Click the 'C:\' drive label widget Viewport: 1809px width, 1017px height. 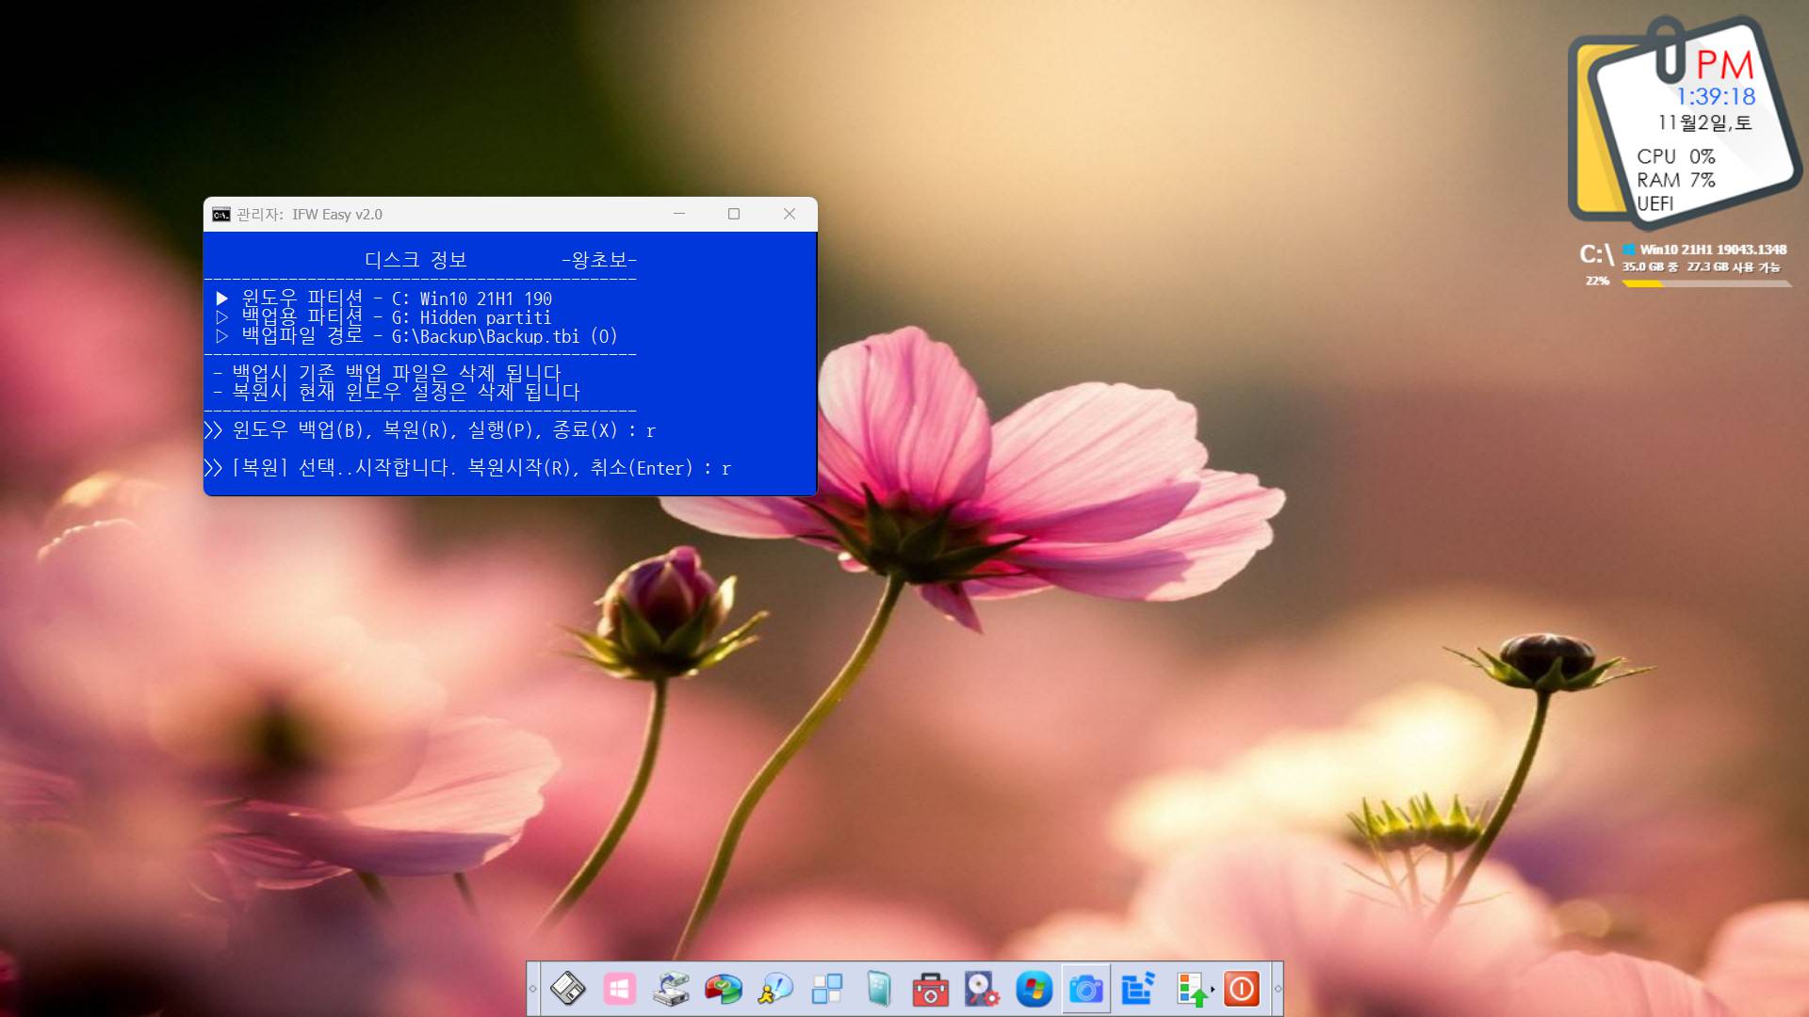pos(1597,254)
